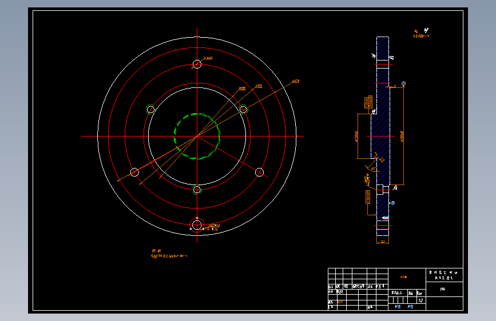
Task: Select the orange technical notes text below the flange
Action: pos(169,254)
